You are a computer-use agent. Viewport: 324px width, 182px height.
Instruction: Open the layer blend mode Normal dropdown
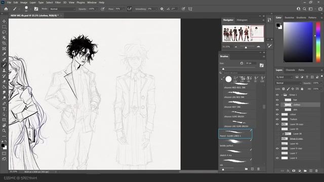[x=288, y=83]
